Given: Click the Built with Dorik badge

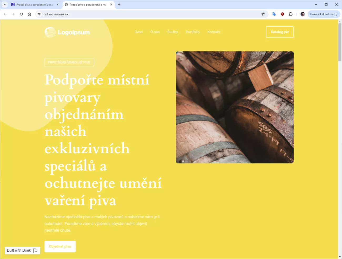Looking at the screenshot, I should 22,250.
